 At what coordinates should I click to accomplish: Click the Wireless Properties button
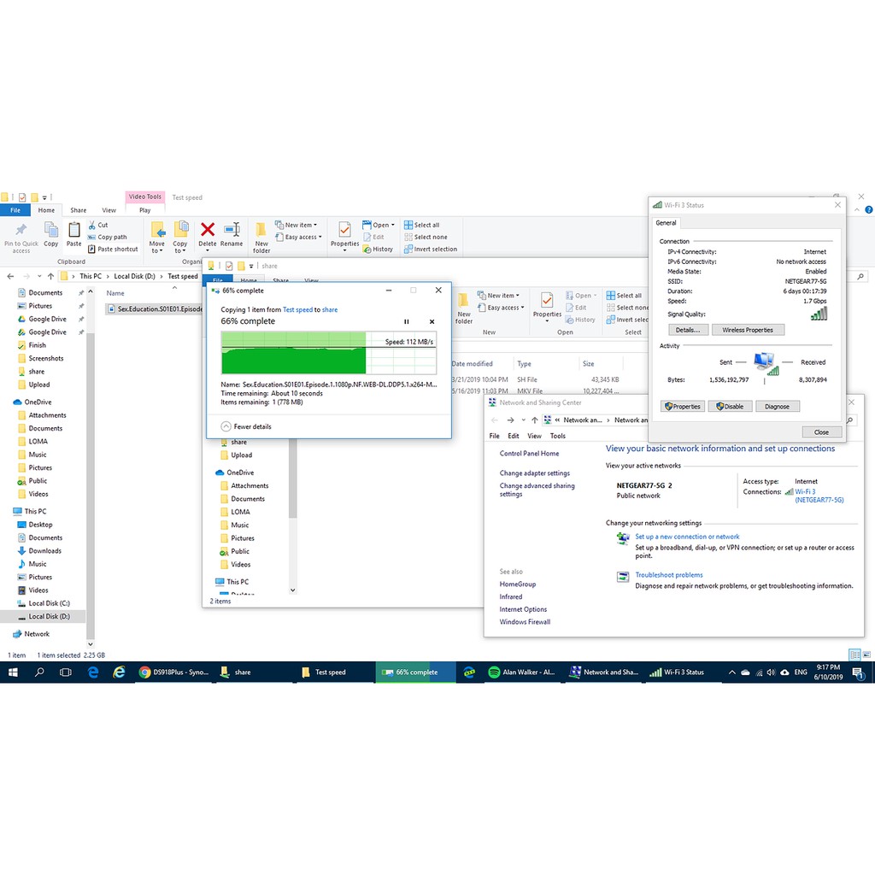click(747, 330)
